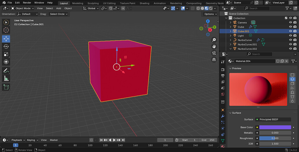The image size is (299, 152).
Task: Activate the Scale tool
Action: click(x=6, y=54)
